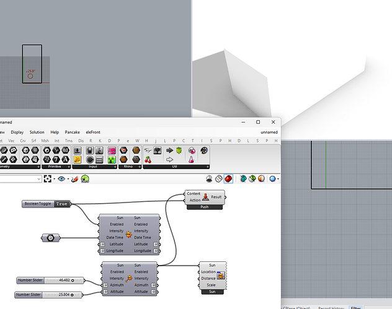Open the Help menu
Viewport: 392px width, 309px height.
(x=55, y=133)
